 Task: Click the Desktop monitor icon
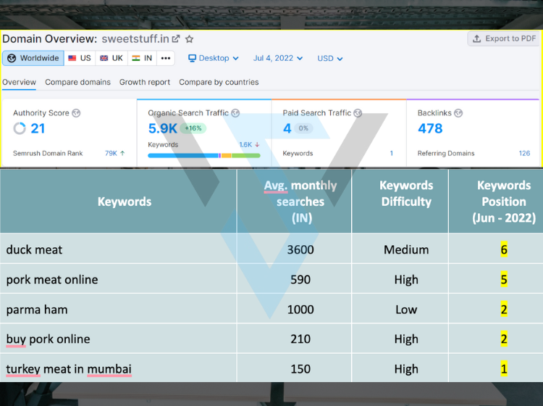coord(192,58)
